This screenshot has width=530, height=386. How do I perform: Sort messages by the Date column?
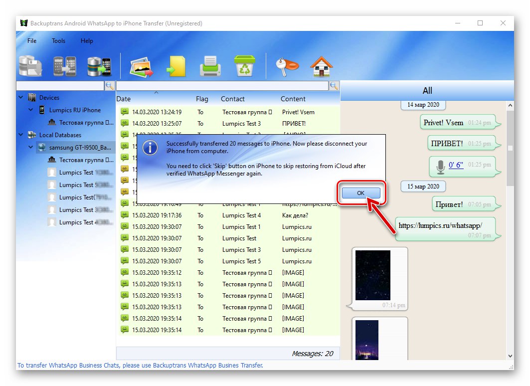click(123, 99)
